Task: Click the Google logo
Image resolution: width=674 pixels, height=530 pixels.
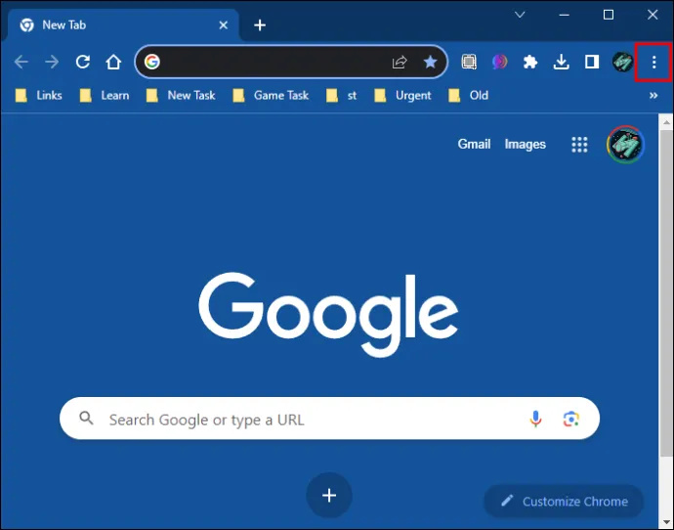Action: coord(328,315)
